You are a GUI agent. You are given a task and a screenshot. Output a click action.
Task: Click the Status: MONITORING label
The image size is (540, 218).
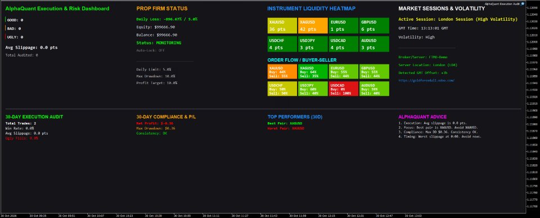point(159,43)
